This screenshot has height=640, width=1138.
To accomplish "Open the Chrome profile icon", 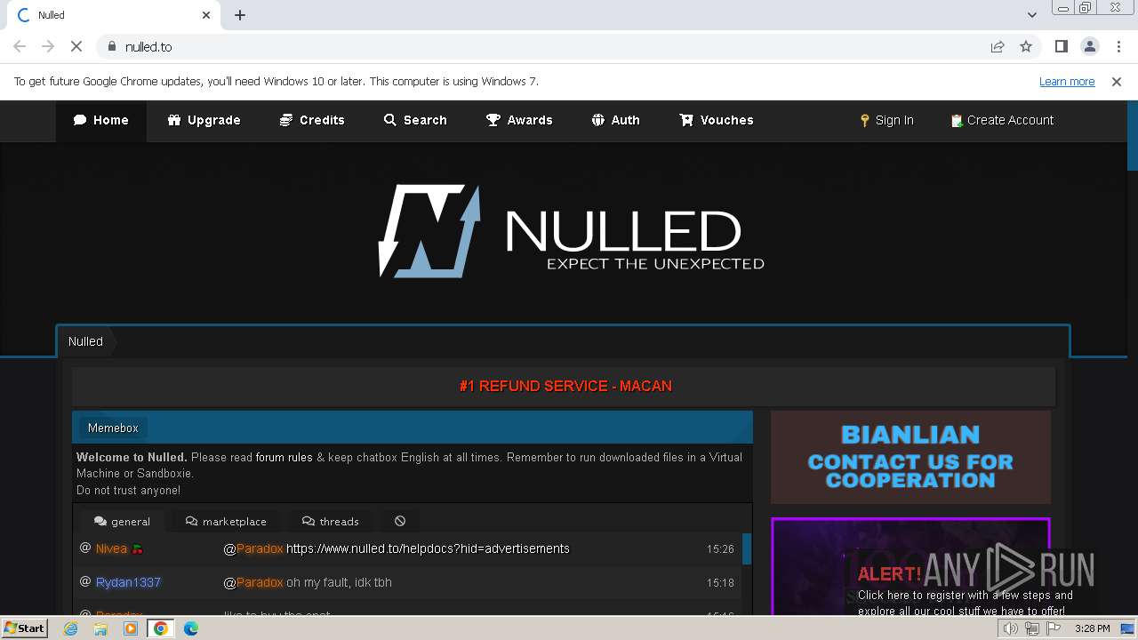I will pyautogui.click(x=1089, y=46).
